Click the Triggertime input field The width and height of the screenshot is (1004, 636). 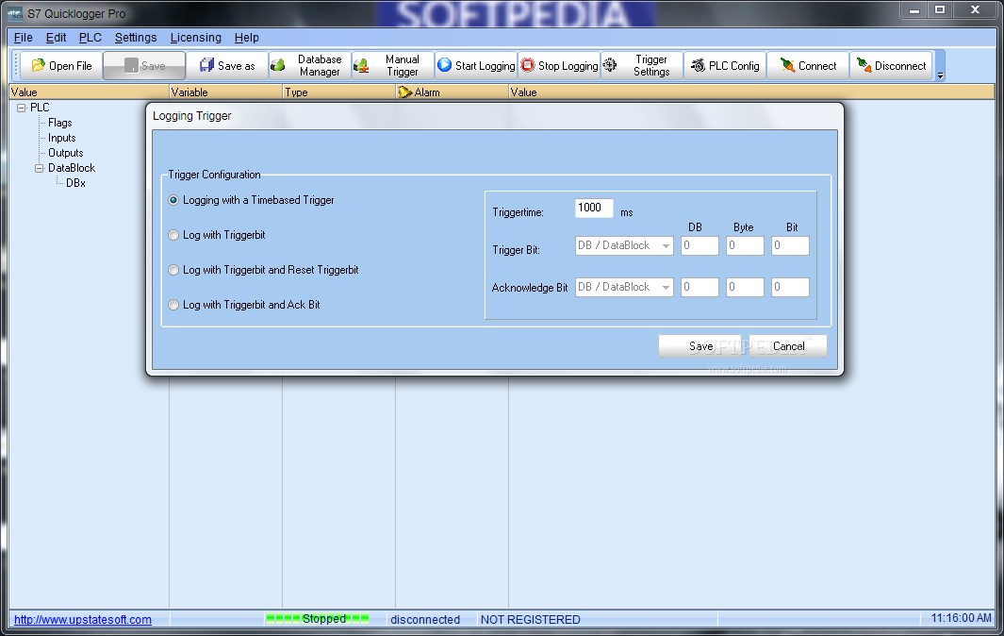click(594, 208)
